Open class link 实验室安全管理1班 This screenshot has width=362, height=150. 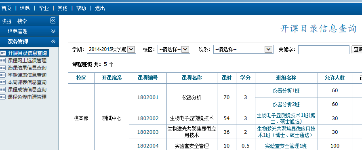point(286,146)
